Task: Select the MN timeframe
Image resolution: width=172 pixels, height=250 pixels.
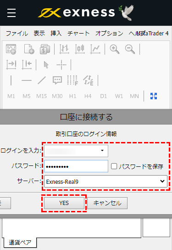Action: (x=134, y=96)
